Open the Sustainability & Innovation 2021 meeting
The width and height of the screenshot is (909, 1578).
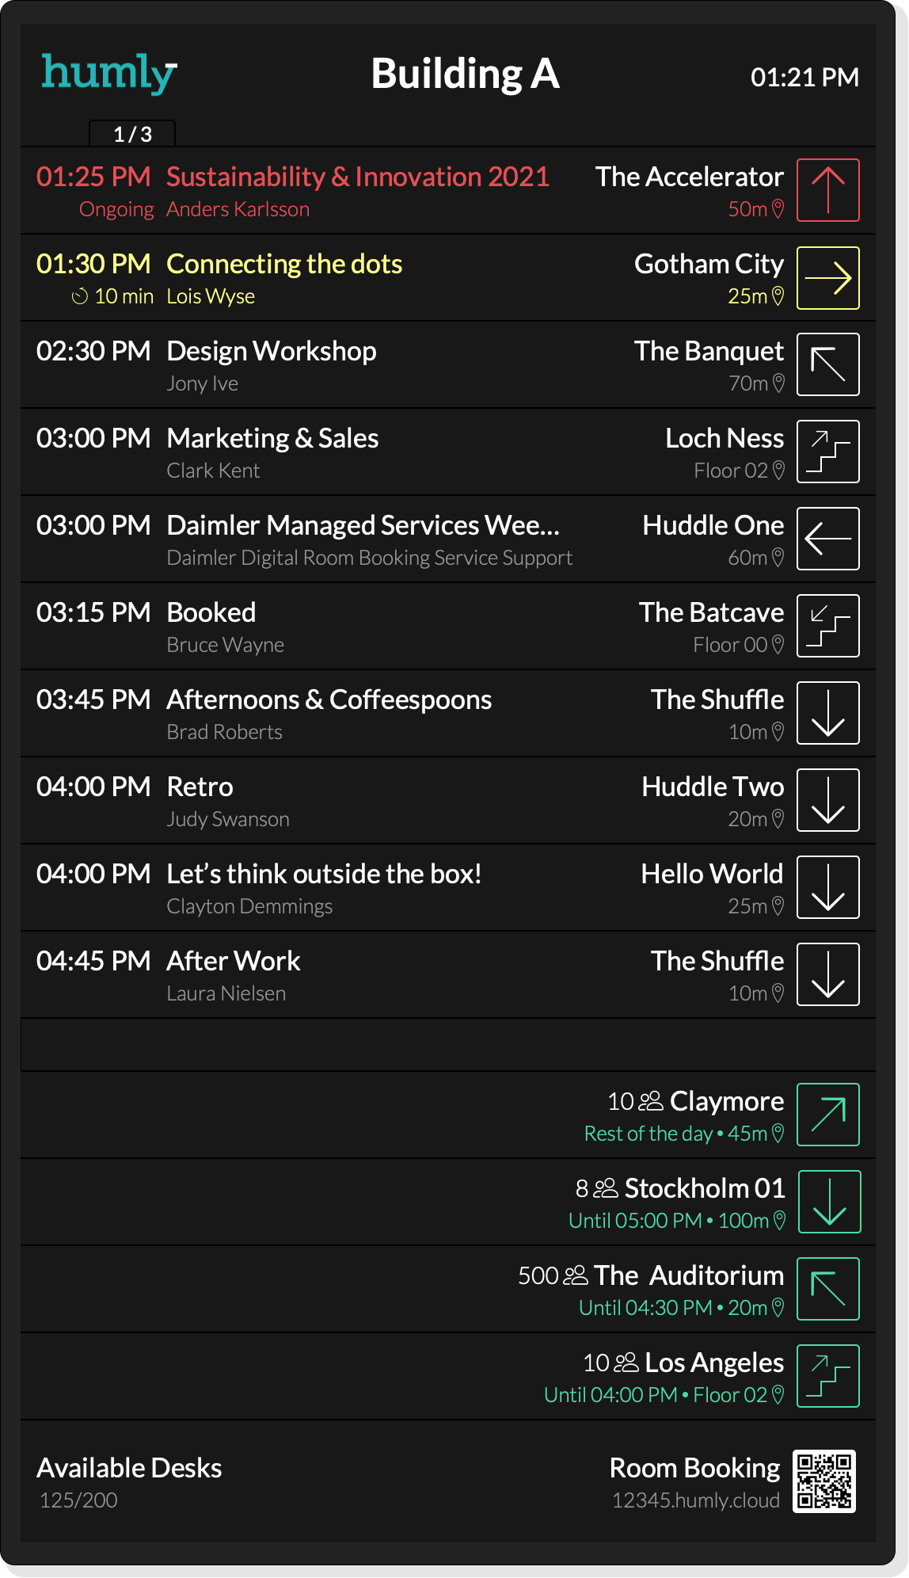click(358, 177)
